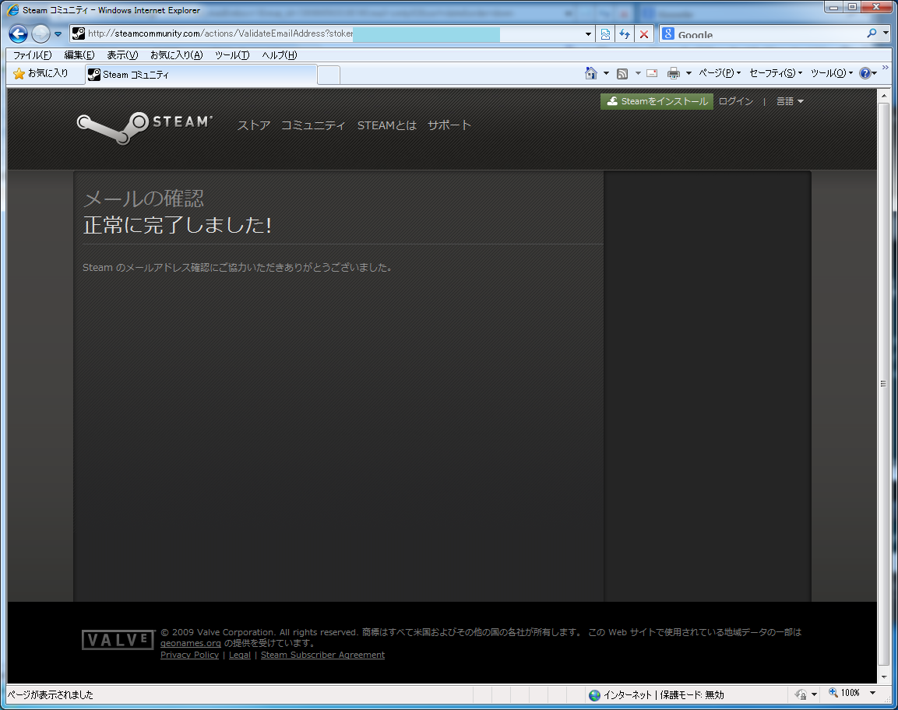Click the command bar overflow chevron
Viewport: 898px width, 710px height.
coord(886,68)
